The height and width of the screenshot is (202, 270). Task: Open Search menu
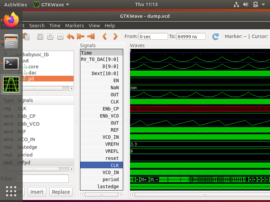click(x=37, y=26)
